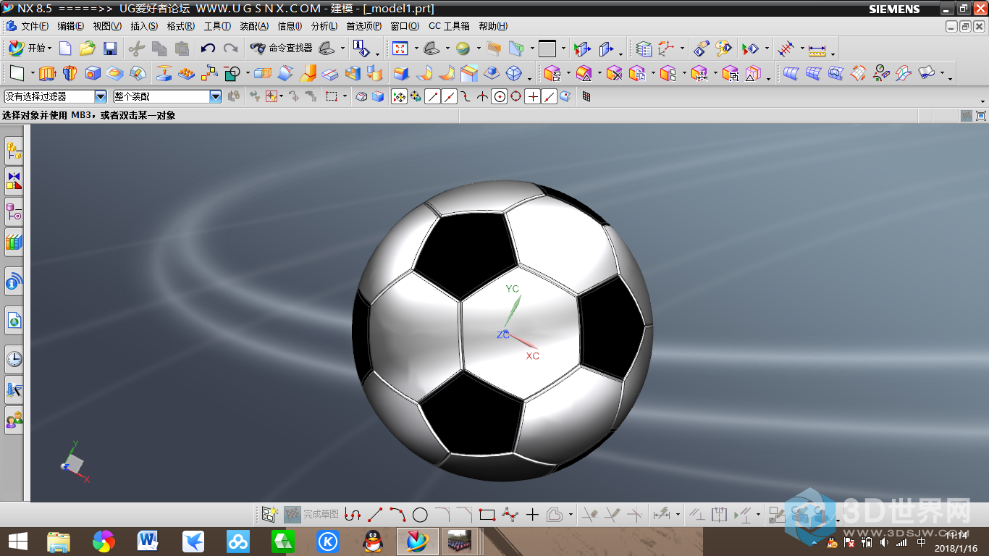
Task: Click the New file icon
Action: coord(65,49)
